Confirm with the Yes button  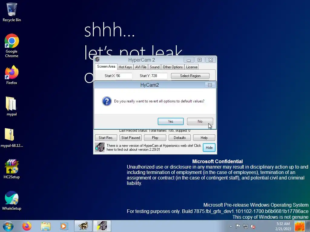tap(171, 121)
